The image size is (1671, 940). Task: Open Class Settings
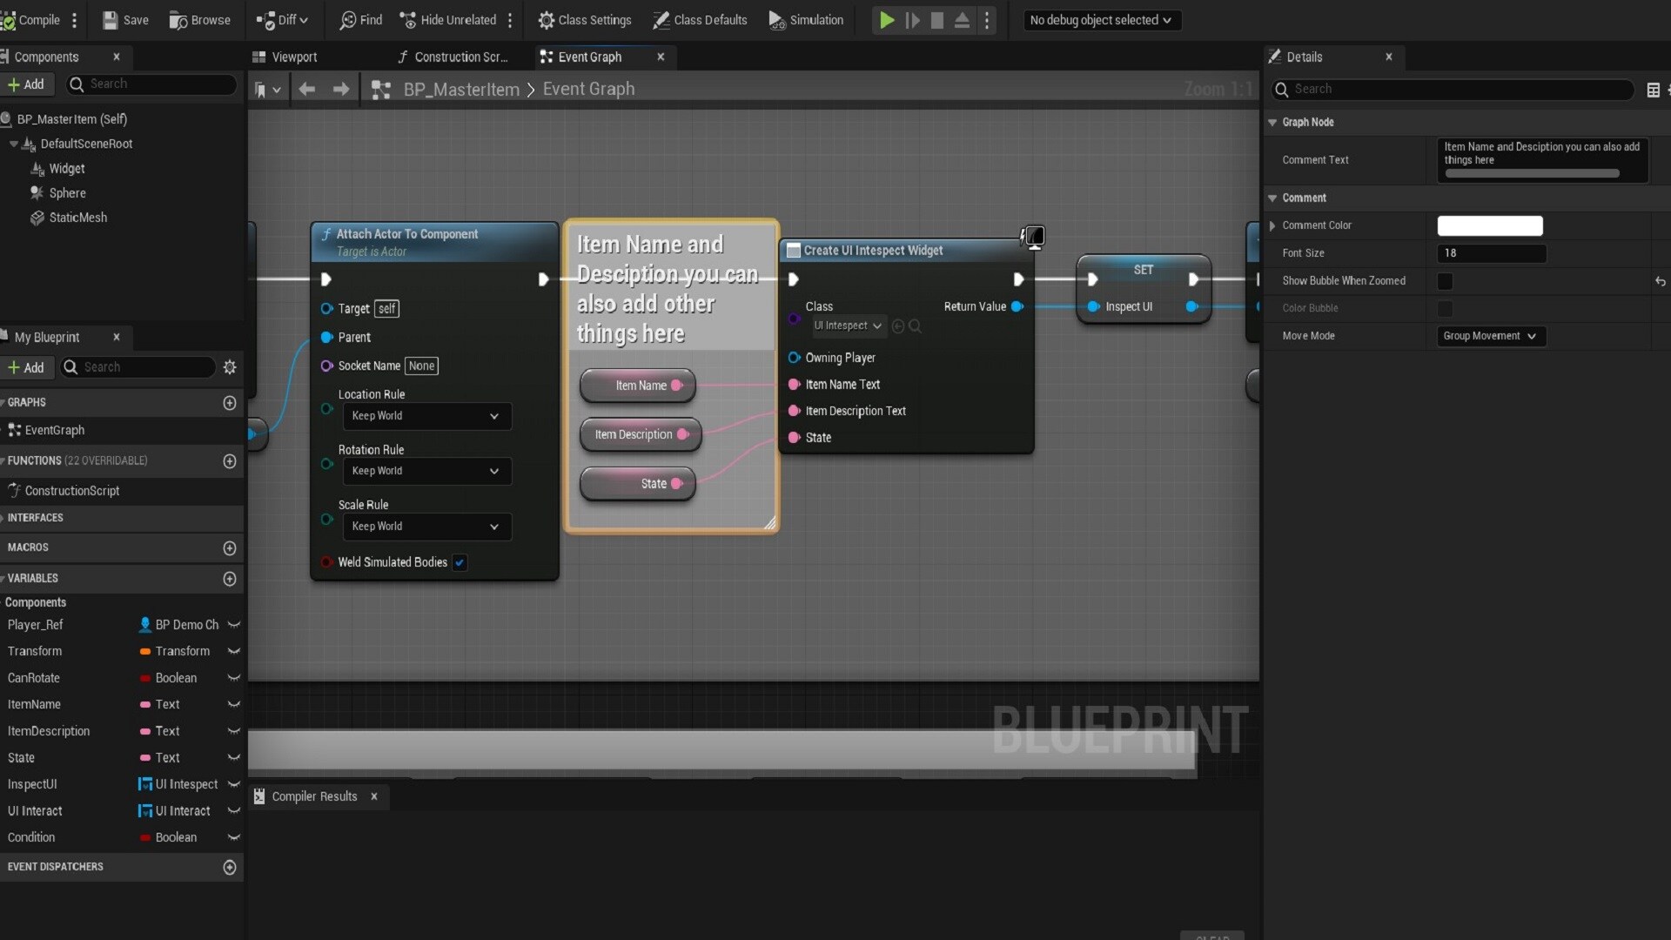tap(584, 19)
